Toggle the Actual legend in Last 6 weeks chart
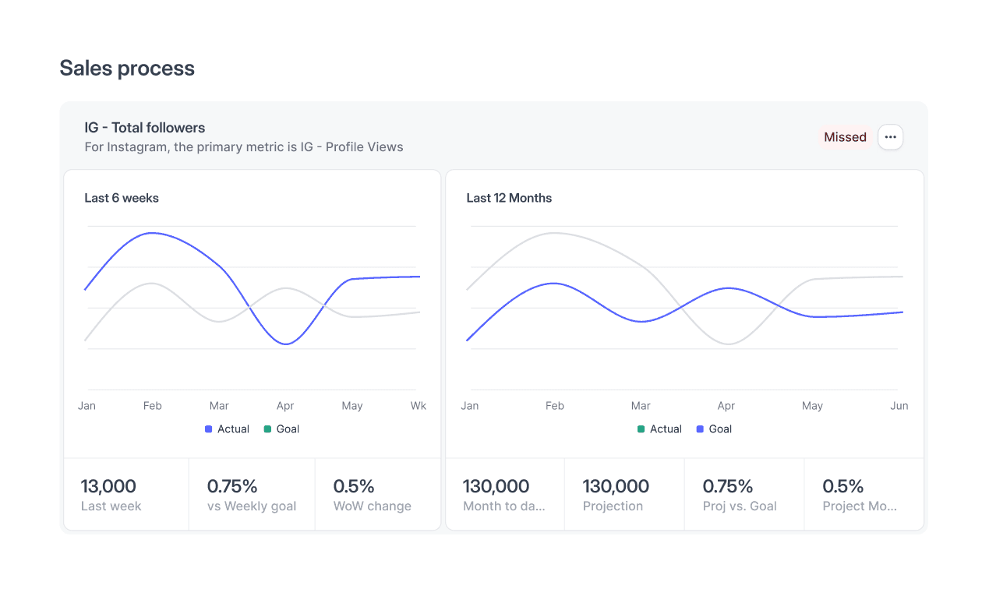Viewport: 982px width, 589px height. 227,429
